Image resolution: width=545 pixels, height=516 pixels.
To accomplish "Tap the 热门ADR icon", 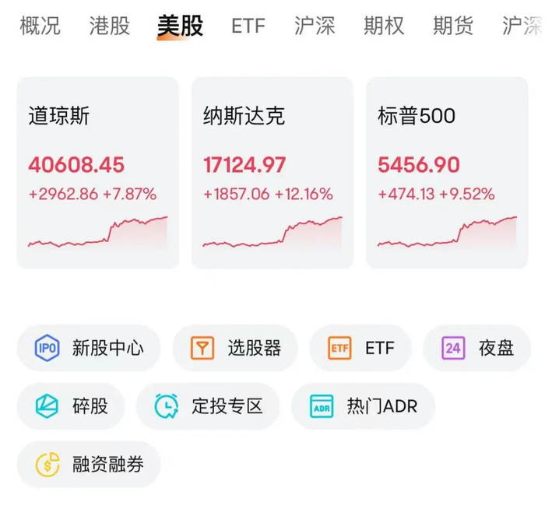I will click(322, 406).
